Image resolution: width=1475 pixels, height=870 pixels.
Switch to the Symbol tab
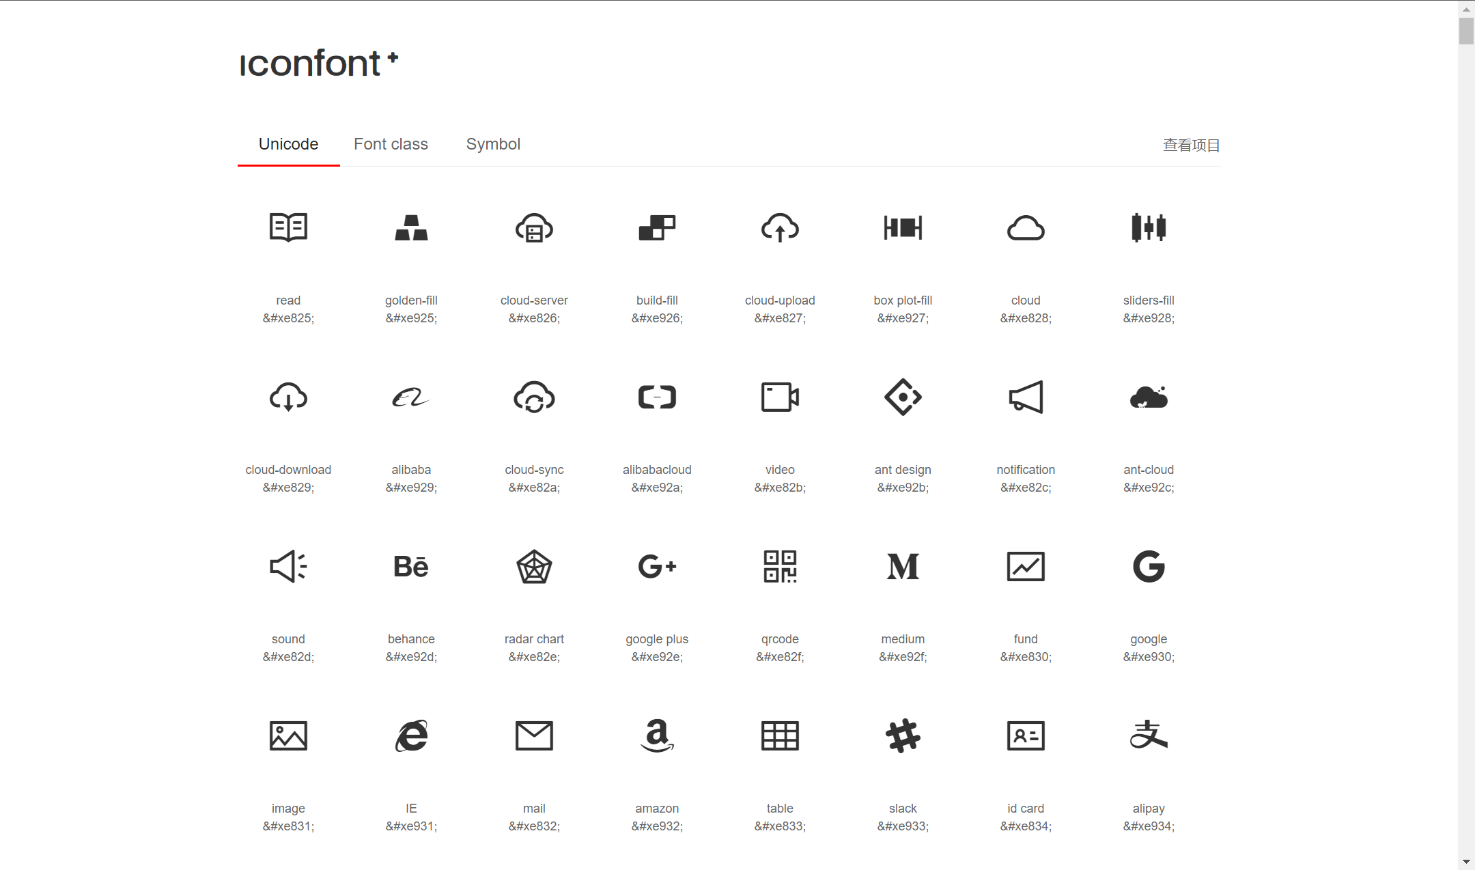click(493, 144)
